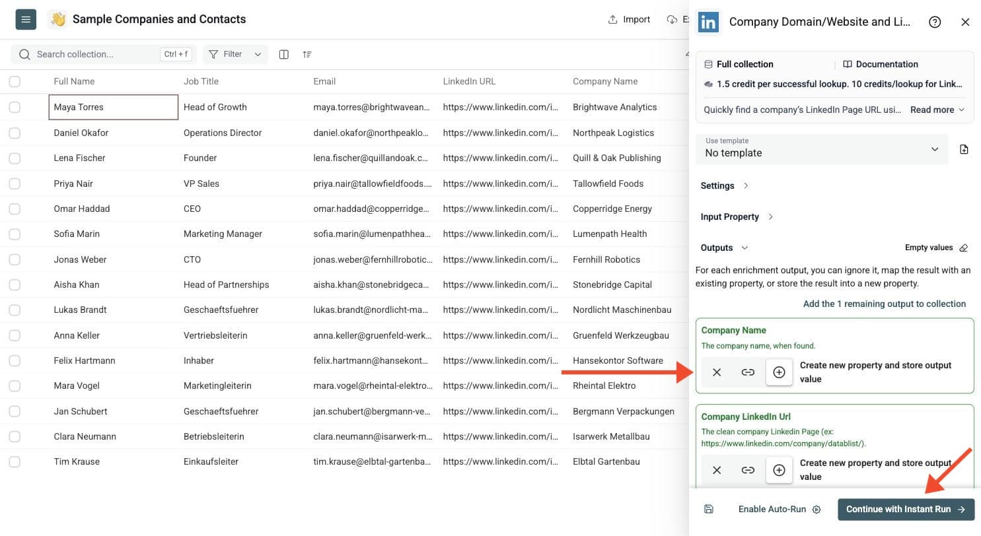981x536 pixels.
Task: Open the hamburger menu button
Action: [x=26, y=19]
